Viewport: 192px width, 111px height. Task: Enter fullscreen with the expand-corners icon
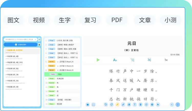(93, 105)
